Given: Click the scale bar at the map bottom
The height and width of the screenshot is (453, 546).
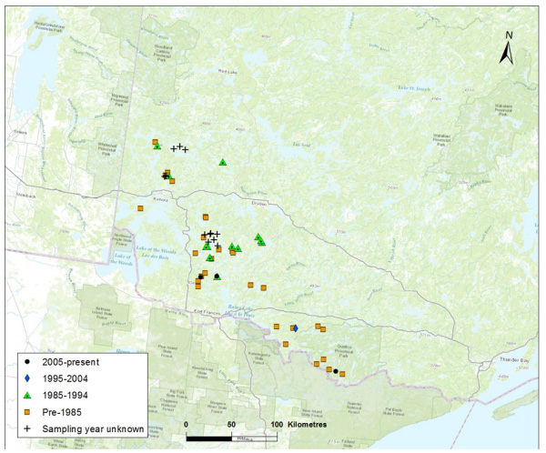Looking at the screenshot, I should [232, 438].
